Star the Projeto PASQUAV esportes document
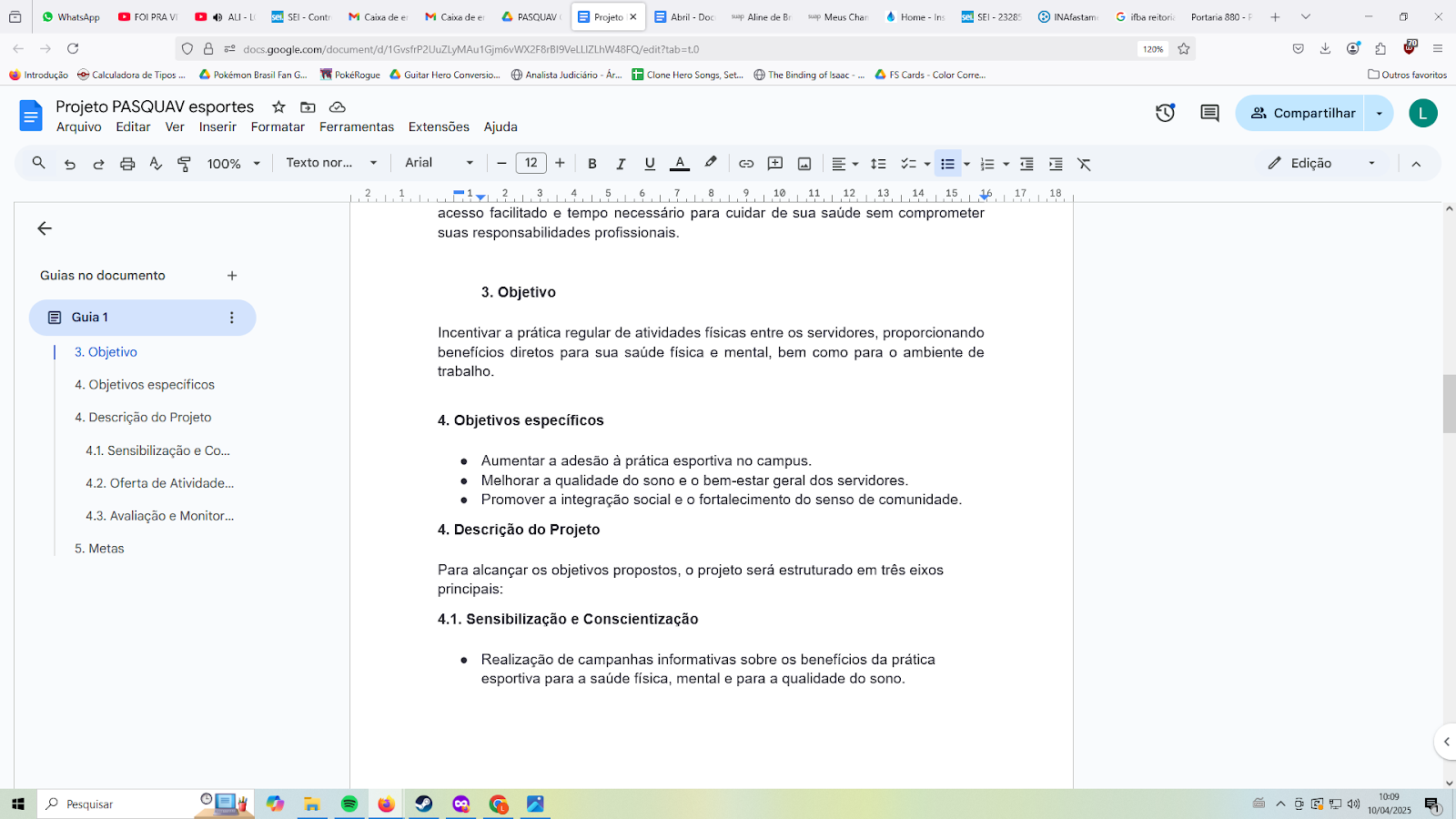The image size is (1456, 819). (x=278, y=107)
